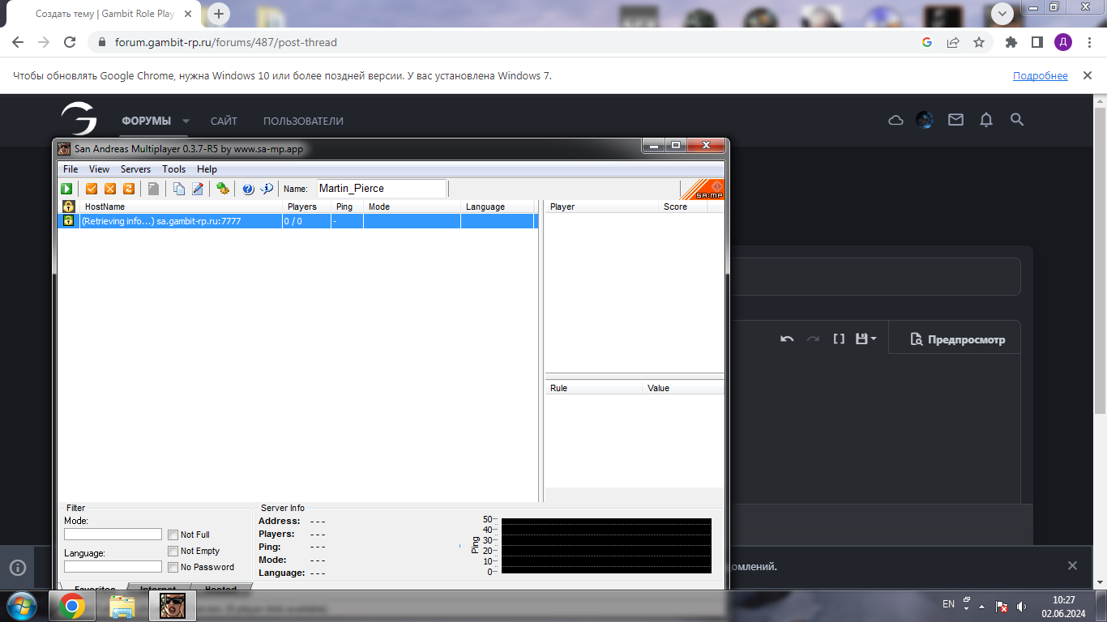Expand the ФОРУМЫ dropdown arrow
Image resolution: width=1107 pixels, height=622 pixels.
click(186, 121)
